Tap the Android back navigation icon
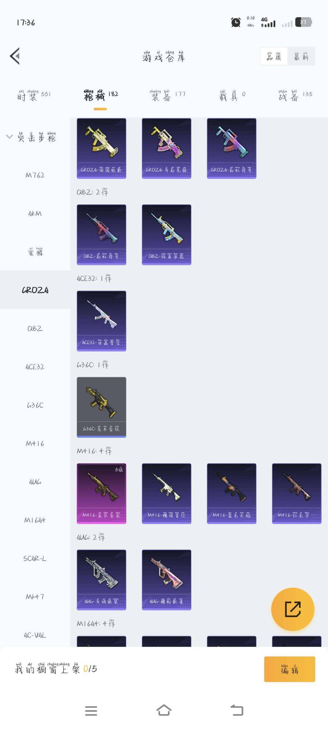328x730 pixels. click(x=237, y=711)
